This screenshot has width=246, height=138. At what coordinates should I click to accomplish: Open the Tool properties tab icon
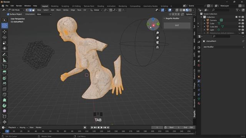199,42
